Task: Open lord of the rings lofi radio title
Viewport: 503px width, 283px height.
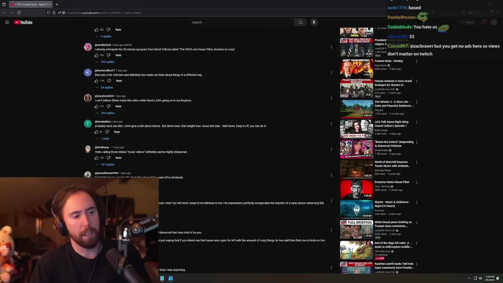Action: [393, 245]
